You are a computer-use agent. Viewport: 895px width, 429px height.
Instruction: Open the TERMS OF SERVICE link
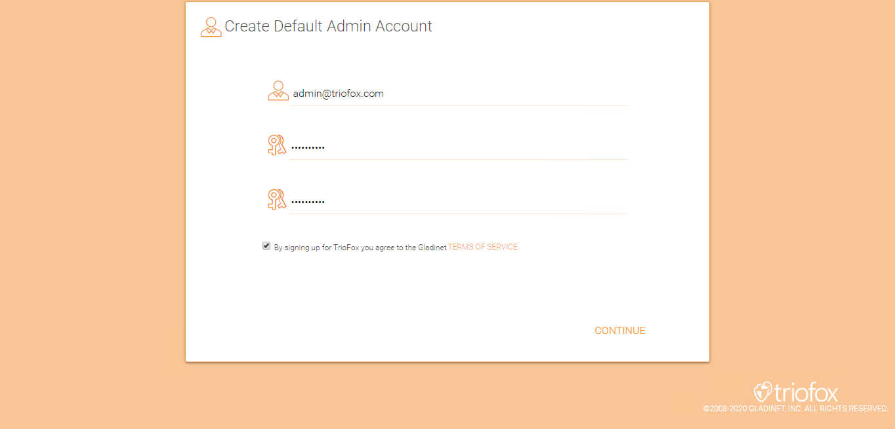[x=483, y=247]
